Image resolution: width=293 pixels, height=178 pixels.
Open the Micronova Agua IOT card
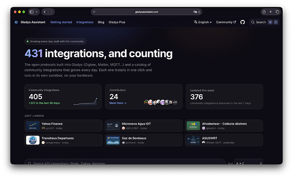pyautogui.click(x=144, y=126)
